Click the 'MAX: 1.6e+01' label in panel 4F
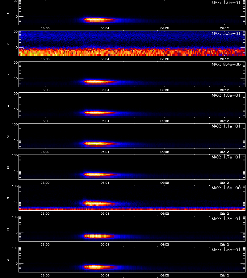The height and width of the screenshot is (278, 247). pos(226,95)
